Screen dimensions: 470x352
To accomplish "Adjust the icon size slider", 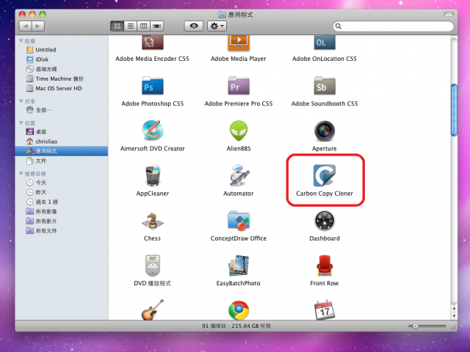I will click(x=416, y=326).
